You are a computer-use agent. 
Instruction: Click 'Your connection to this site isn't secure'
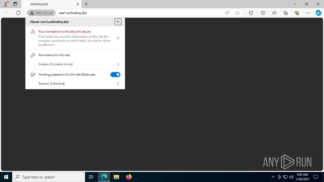coord(64,32)
